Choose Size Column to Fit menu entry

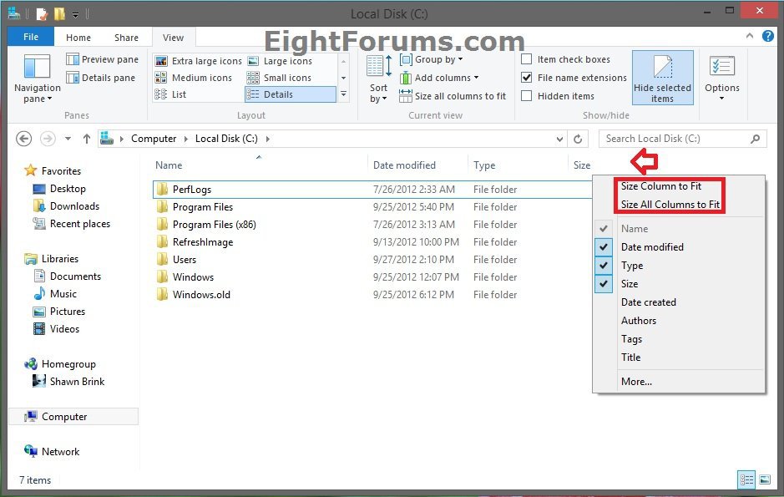tap(660, 186)
